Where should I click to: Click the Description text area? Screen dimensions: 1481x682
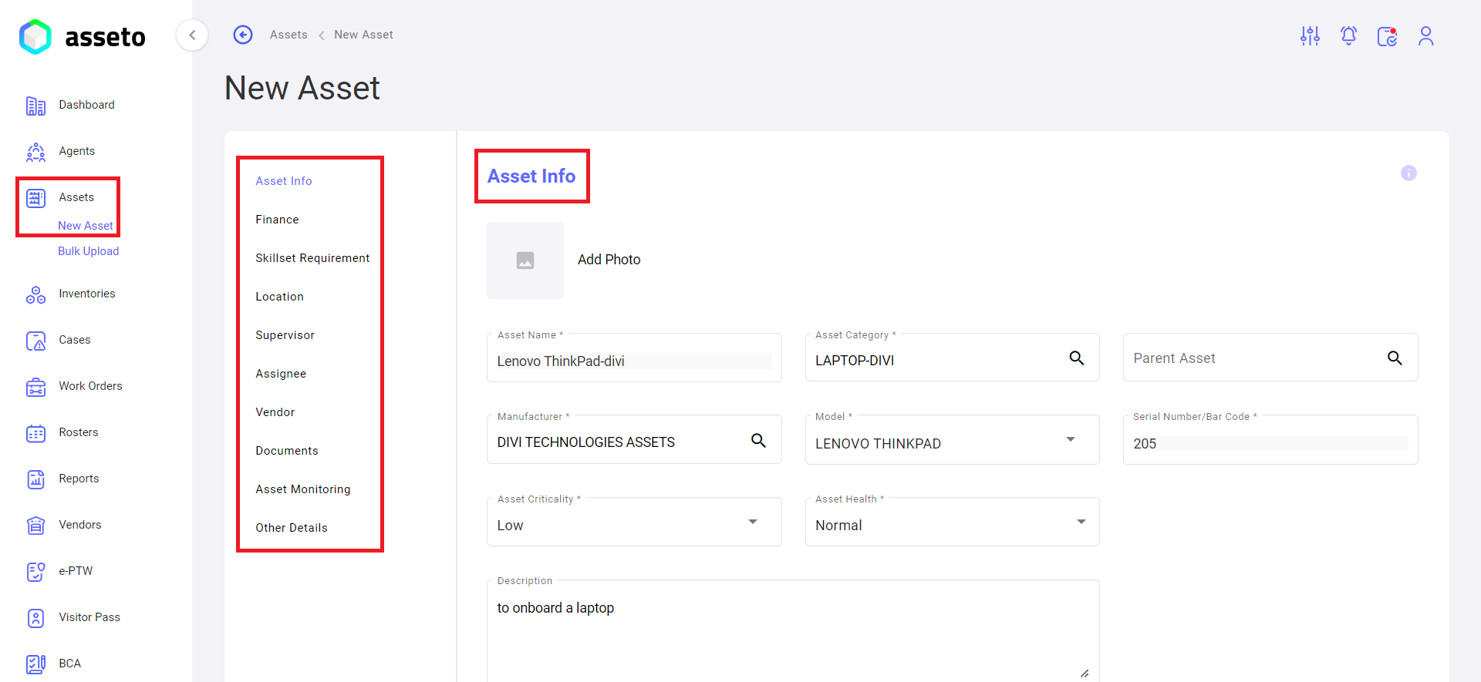point(793,631)
